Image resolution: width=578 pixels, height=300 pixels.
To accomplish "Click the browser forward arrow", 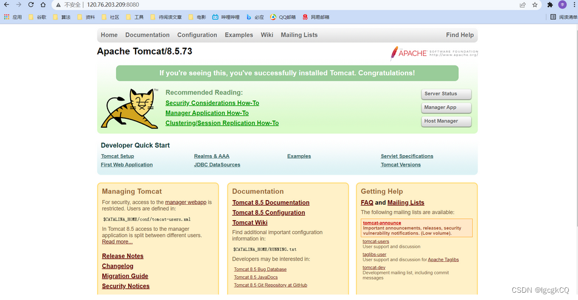I will click(18, 5).
